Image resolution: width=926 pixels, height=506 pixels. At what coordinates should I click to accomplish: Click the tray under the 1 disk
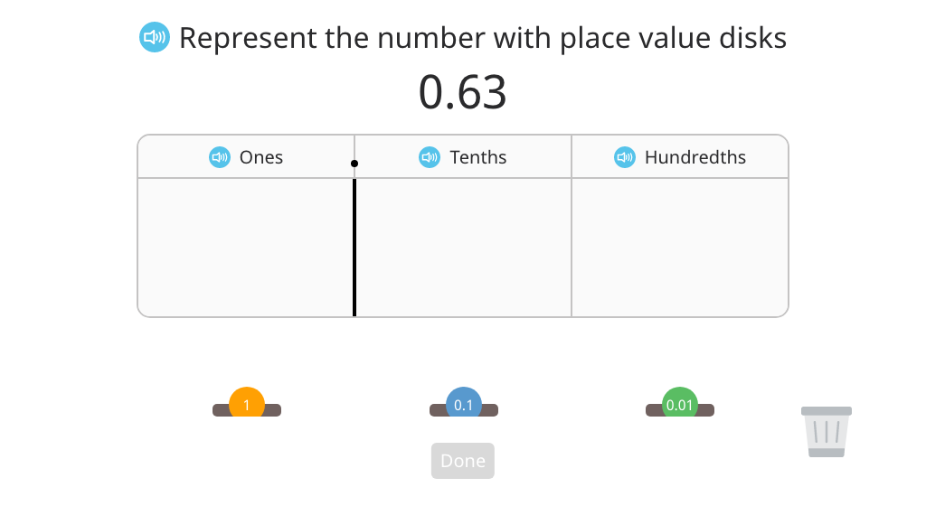click(247, 410)
